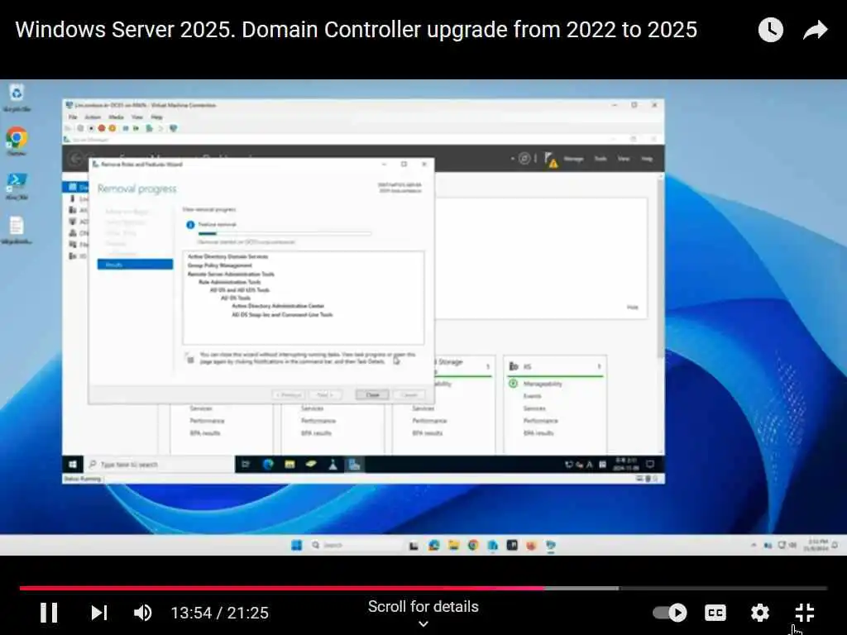Expand Scroll for details chevron
Viewport: 847px width, 635px height.
pyautogui.click(x=423, y=623)
